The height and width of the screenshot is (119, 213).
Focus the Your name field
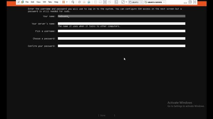[121, 16]
